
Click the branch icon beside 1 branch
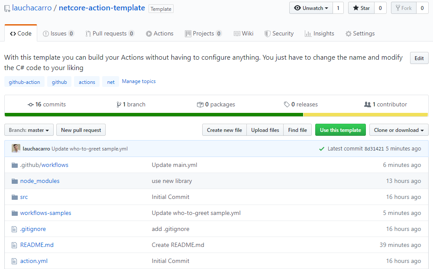(x=119, y=105)
